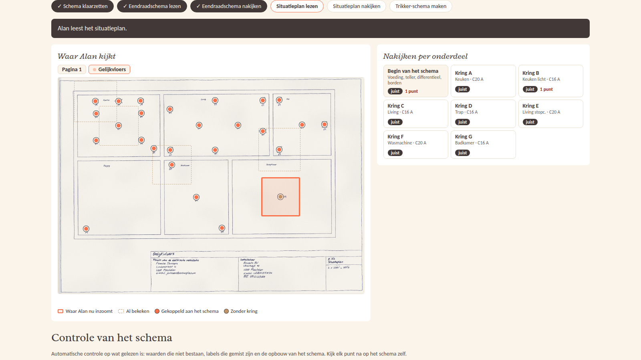Open the 'Kring B' Keuken licht card

pos(550,81)
